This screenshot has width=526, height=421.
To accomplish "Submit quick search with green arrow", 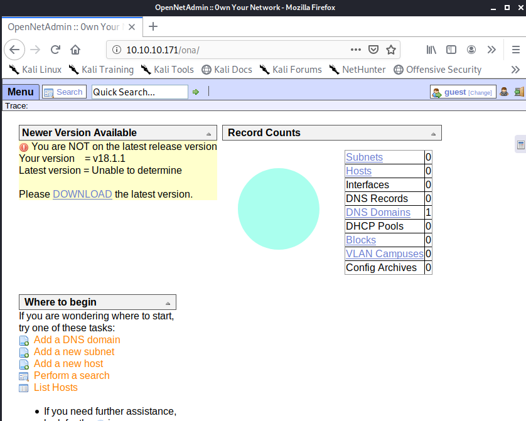I will pos(196,92).
